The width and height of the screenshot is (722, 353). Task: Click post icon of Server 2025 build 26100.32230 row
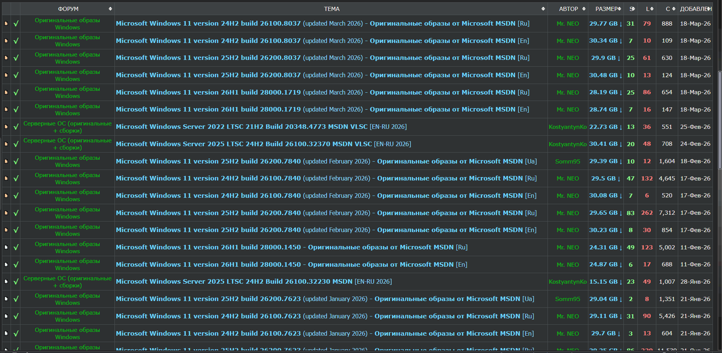click(6, 281)
